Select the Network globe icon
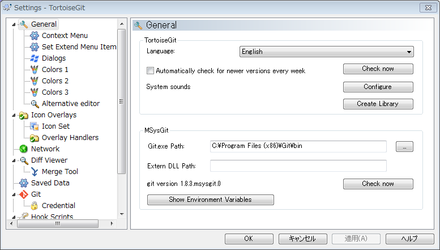This screenshot has width=440, height=250. tap(24, 149)
